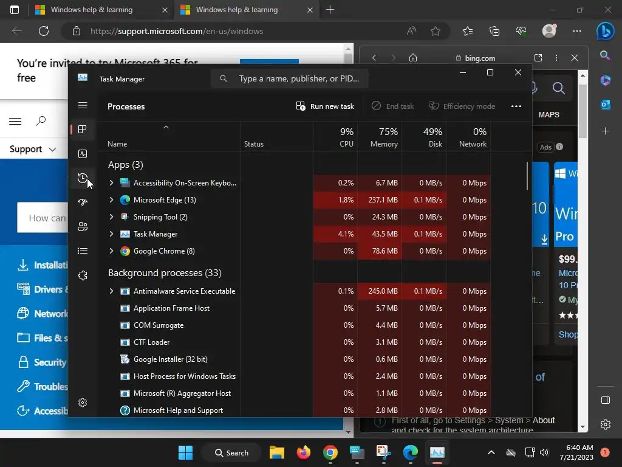
Task: Open the Bing chat icon in Edge
Action: pos(606,32)
